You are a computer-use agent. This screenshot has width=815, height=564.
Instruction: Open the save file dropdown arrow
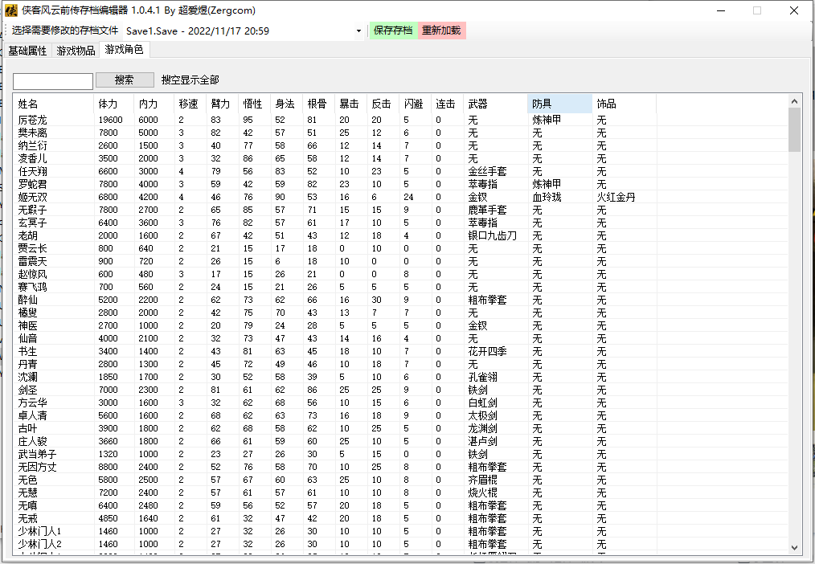pyautogui.click(x=358, y=31)
